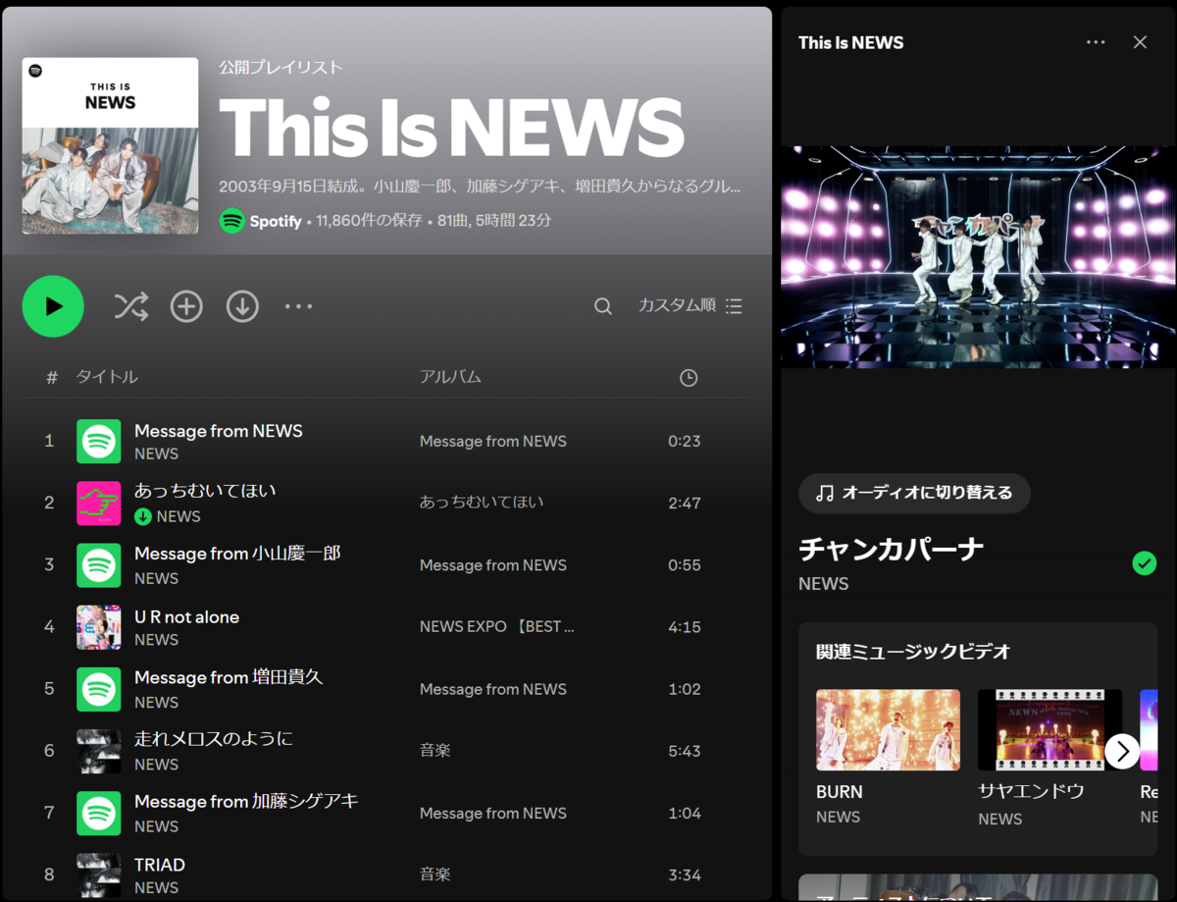Click the タイトル column header

point(107,377)
